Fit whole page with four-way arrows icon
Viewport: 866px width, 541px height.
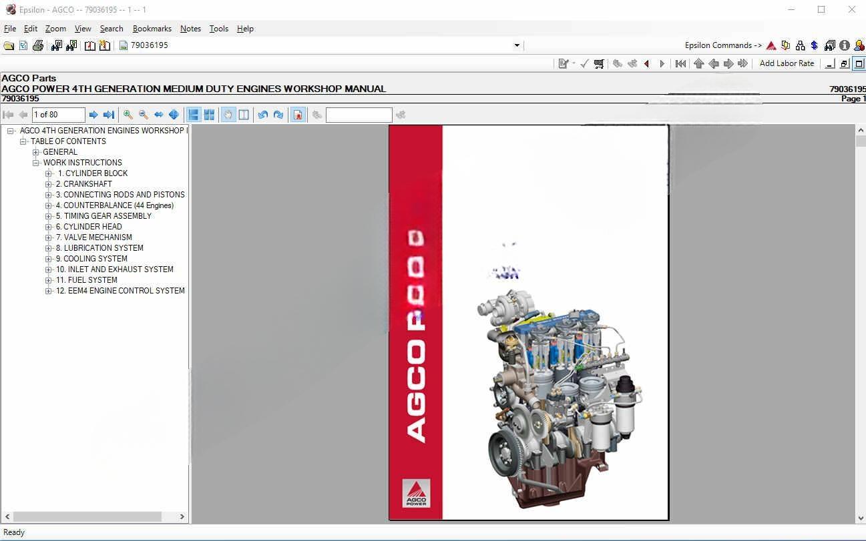174,115
